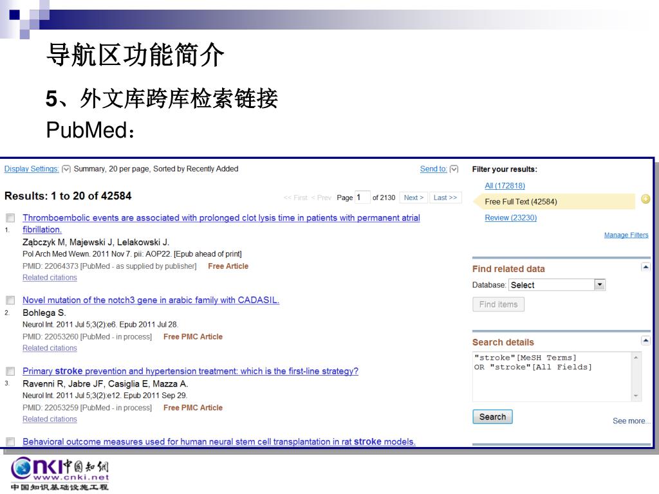This screenshot has width=659, height=494.
Task: View Related citations for Ravenni article
Action: [50, 419]
